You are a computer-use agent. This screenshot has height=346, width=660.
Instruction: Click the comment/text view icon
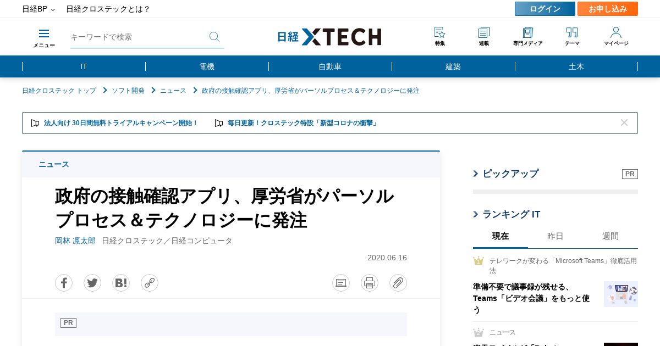[x=341, y=283]
